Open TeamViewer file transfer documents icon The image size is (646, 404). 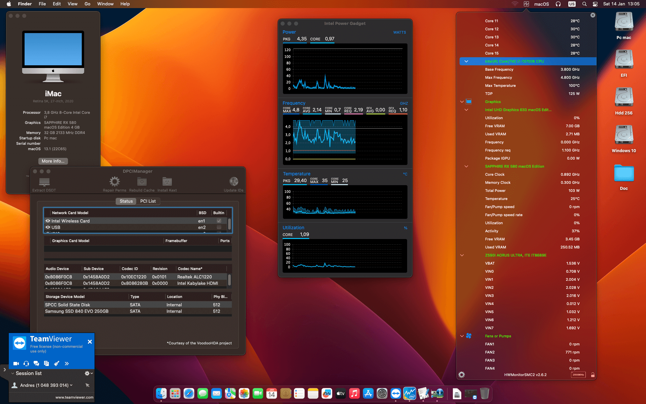click(46, 364)
